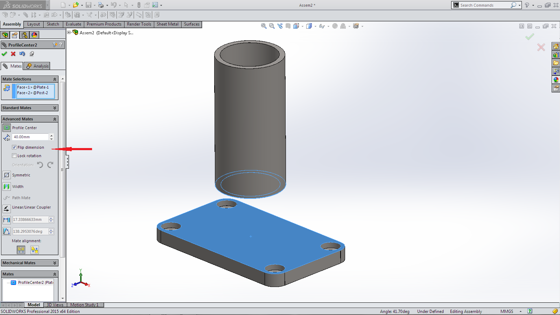
Task: Uncheck the Flip dimension checkbox
Action: tap(14, 147)
